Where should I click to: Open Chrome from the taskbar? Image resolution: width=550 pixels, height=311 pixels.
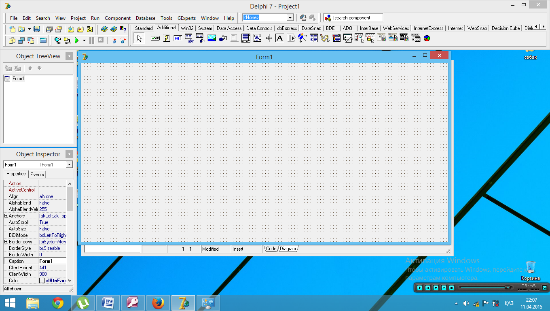click(x=58, y=303)
